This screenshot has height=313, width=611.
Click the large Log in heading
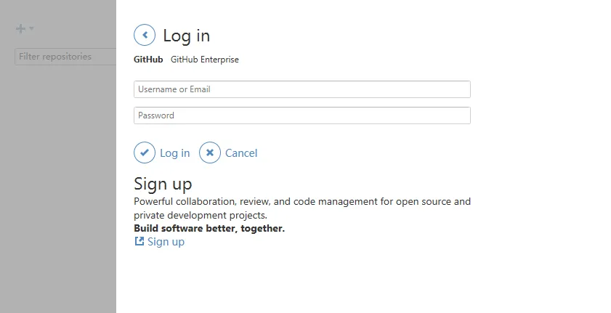[x=186, y=35]
